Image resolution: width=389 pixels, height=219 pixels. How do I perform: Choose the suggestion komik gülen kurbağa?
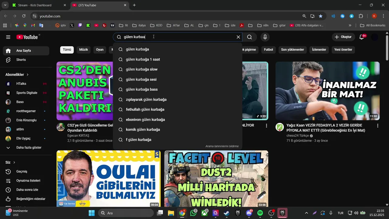click(177, 130)
